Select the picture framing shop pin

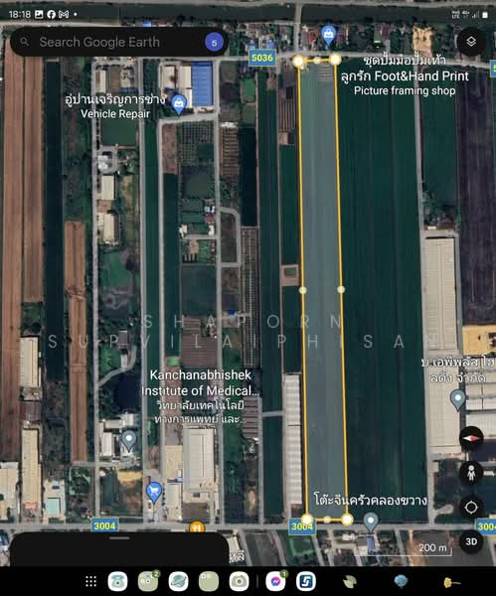(328, 36)
